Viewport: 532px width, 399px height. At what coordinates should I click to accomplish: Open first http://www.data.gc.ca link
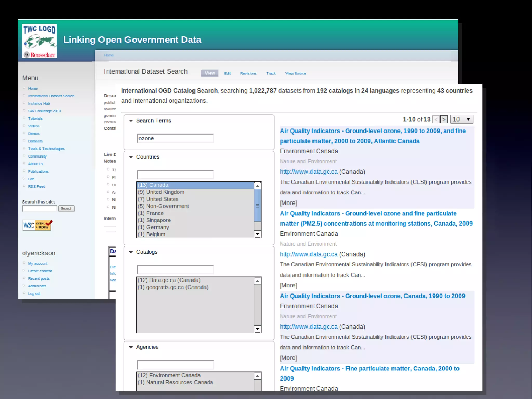(x=308, y=172)
